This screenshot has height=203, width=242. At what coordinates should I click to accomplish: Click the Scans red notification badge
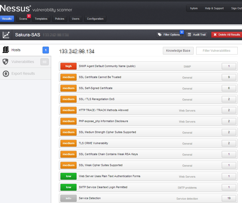tap(29, 16)
